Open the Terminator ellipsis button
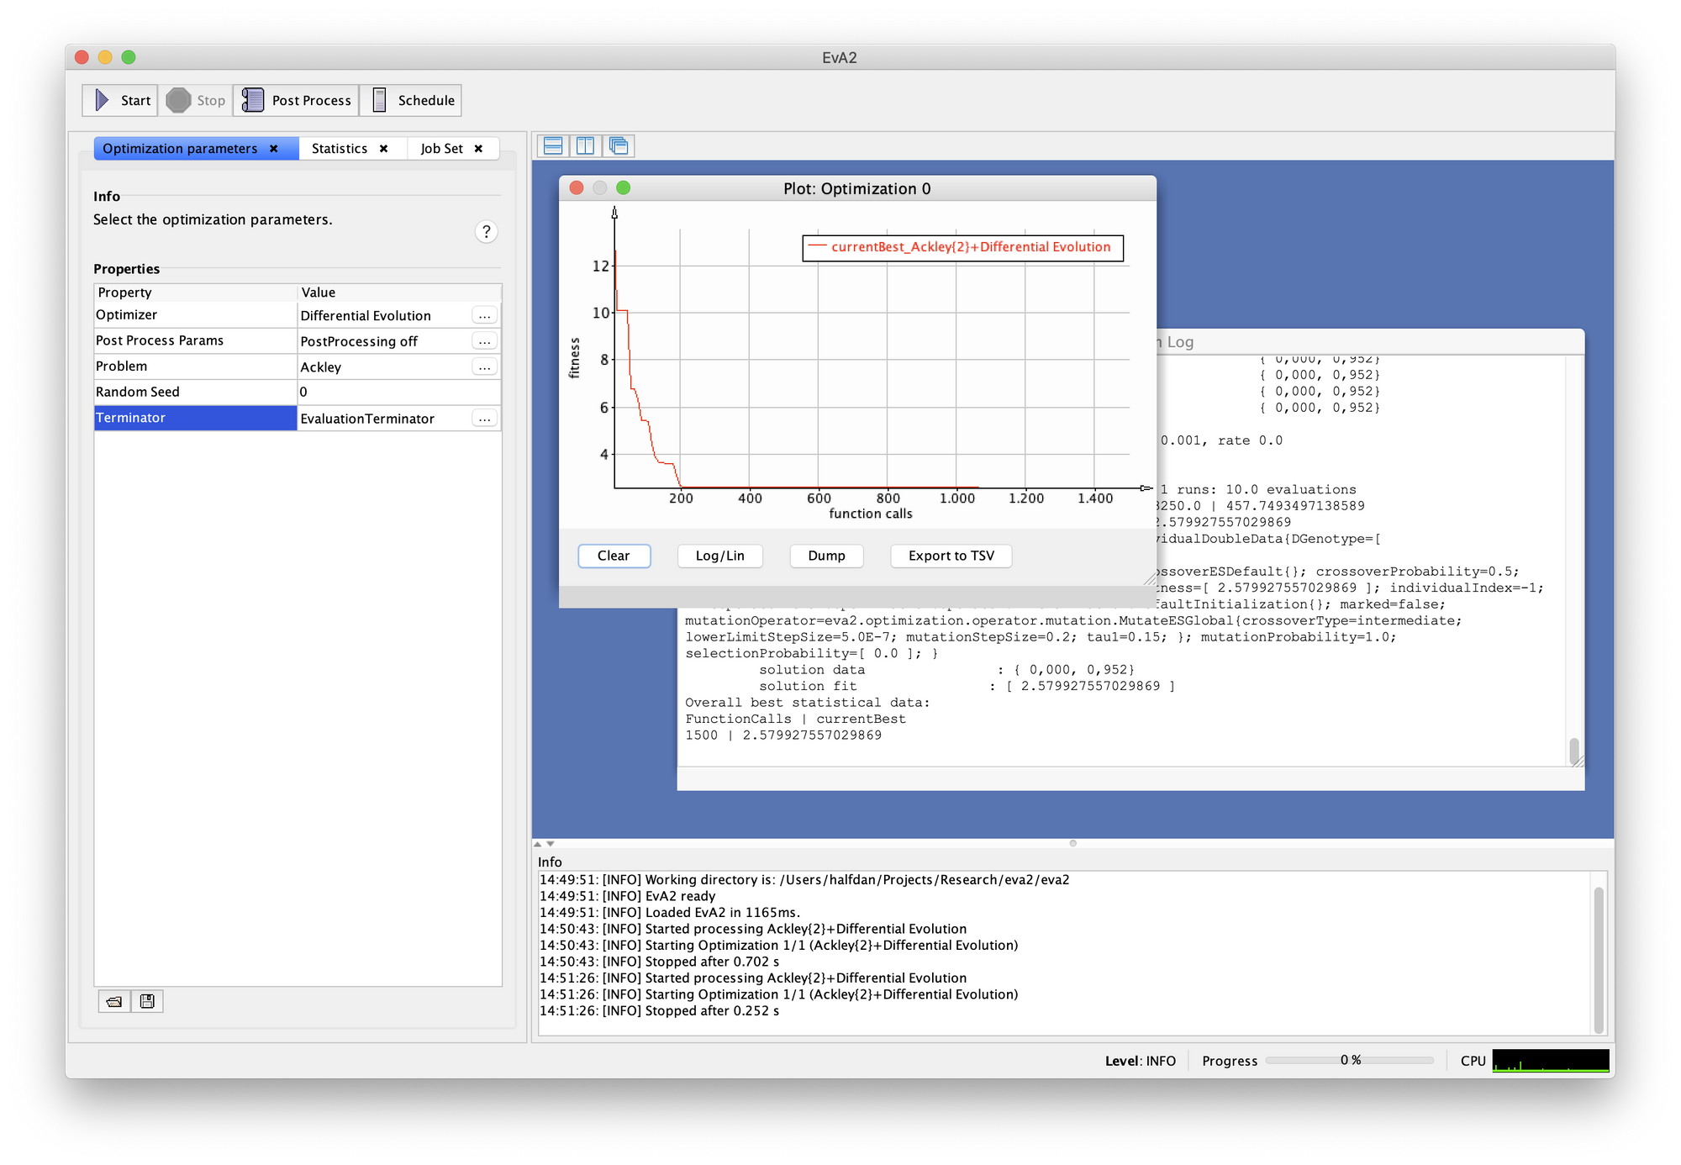The width and height of the screenshot is (1681, 1165). (485, 419)
